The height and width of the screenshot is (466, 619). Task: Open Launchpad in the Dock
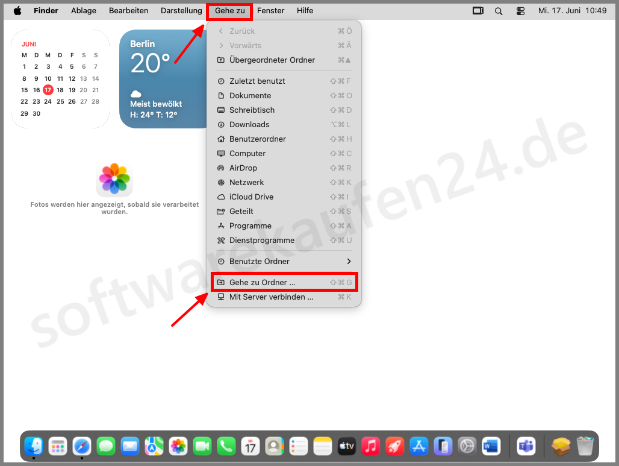tap(58, 446)
